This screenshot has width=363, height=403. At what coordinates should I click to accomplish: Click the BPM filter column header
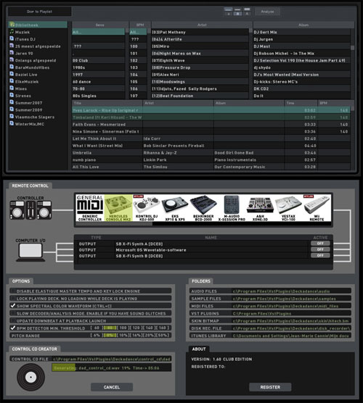(140, 25)
